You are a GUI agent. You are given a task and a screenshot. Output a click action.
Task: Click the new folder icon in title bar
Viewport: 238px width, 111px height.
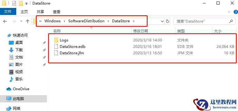21,3
